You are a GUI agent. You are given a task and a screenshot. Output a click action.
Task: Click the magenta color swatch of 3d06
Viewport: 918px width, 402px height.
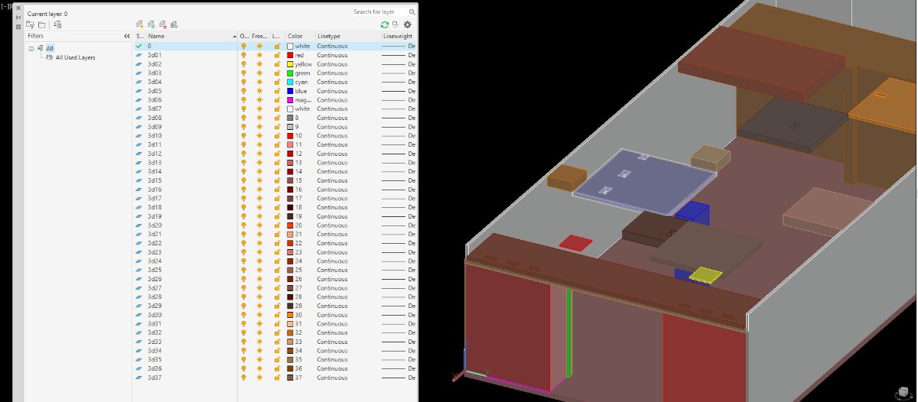[x=290, y=99]
